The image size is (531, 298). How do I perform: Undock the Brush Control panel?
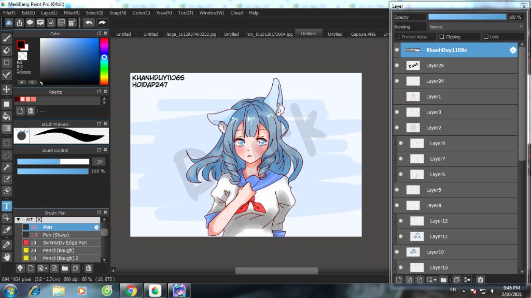pos(99,150)
